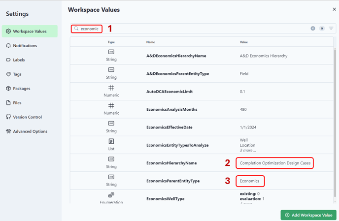339x221 pixels.
Task: Go to Advanced Options section
Action: pos(30,131)
